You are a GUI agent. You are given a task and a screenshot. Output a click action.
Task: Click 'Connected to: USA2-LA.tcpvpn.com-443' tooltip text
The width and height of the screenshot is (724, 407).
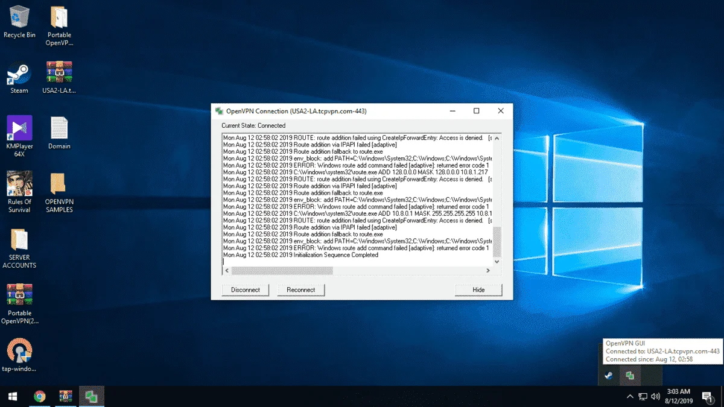tap(662, 351)
